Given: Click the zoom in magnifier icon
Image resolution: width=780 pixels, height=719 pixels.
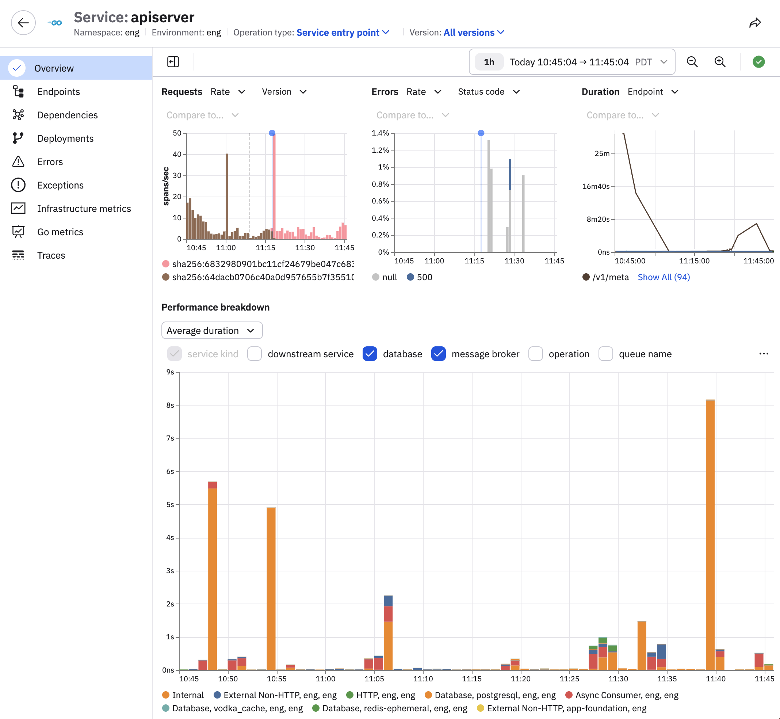Looking at the screenshot, I should point(720,62).
